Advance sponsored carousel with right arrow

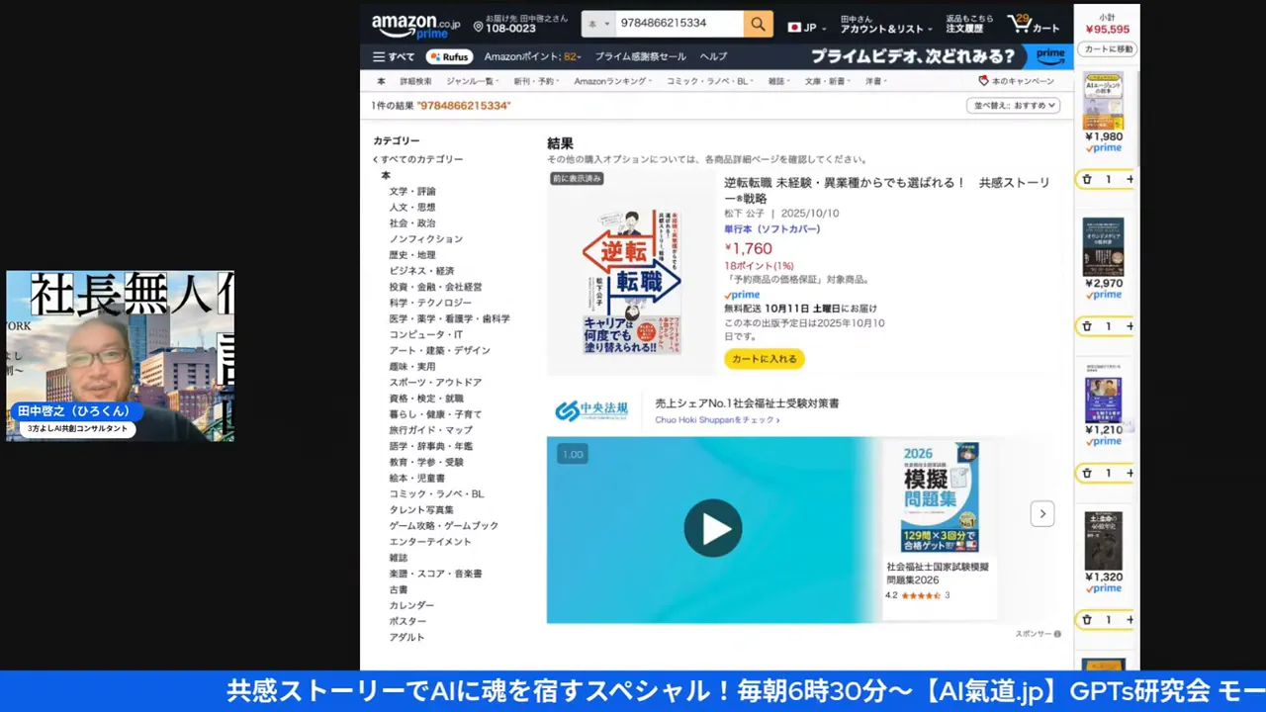tap(1042, 513)
